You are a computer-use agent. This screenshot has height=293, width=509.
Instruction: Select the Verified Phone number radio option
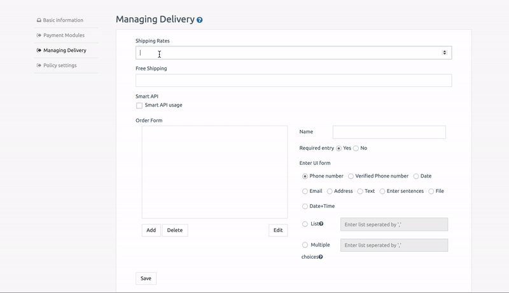(x=351, y=176)
